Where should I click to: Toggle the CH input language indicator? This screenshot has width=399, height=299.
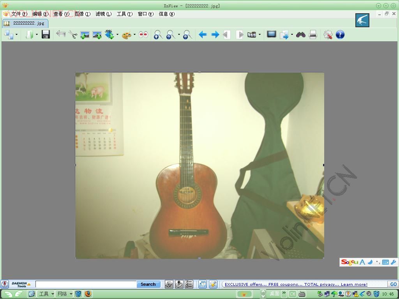(x=293, y=294)
